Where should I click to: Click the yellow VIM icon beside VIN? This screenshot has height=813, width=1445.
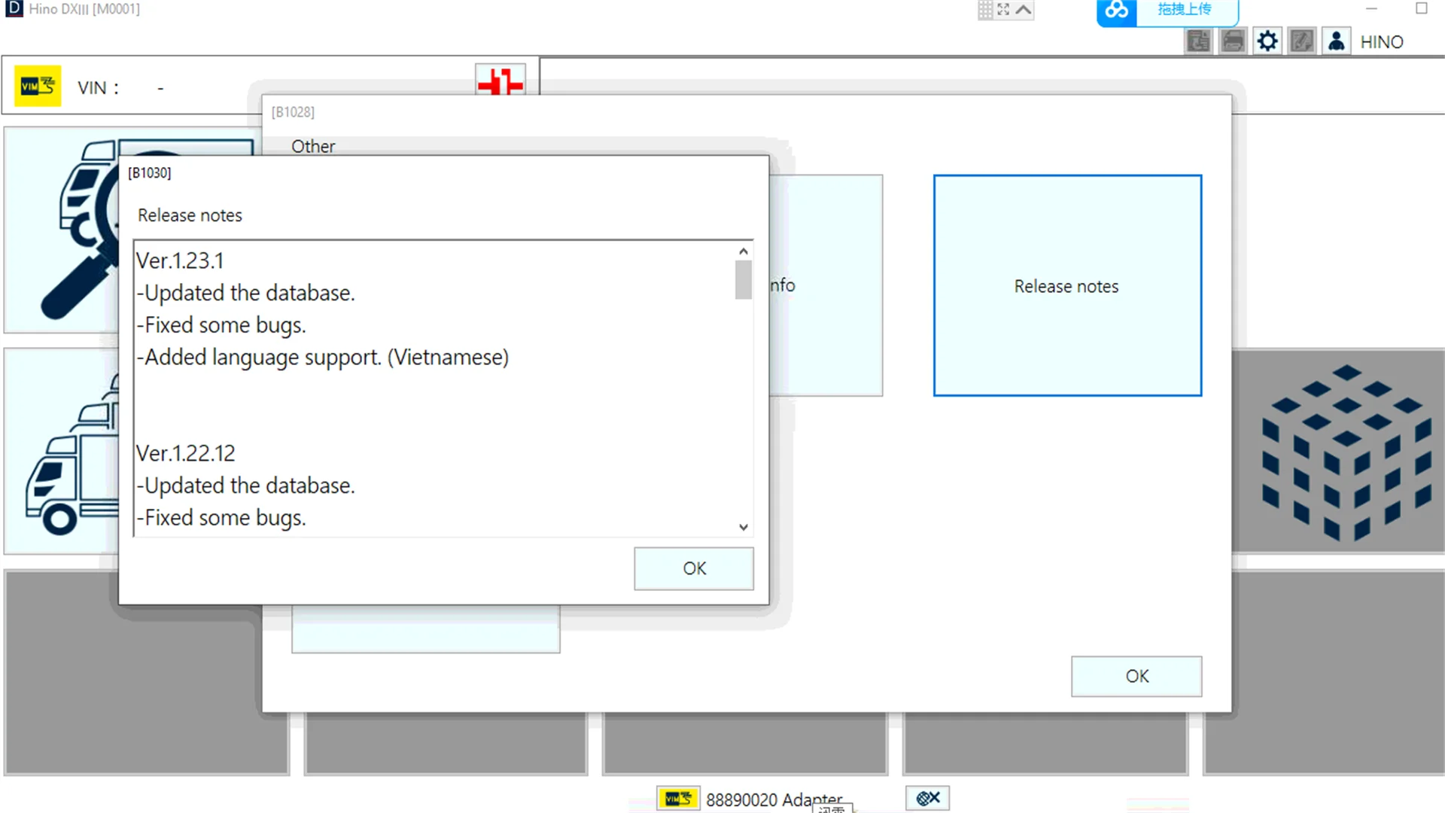[38, 87]
